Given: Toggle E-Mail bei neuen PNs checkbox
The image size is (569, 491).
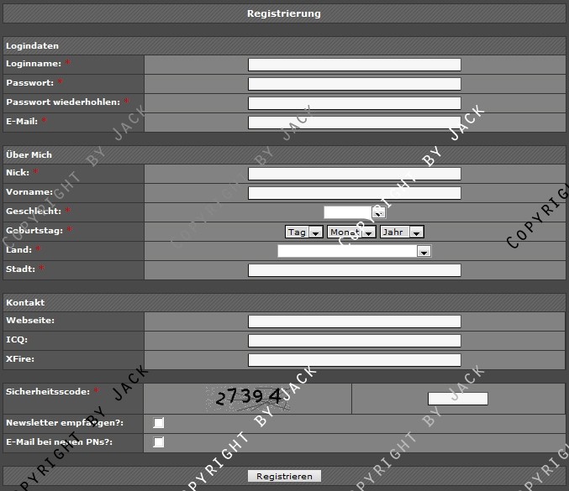Looking at the screenshot, I should click(159, 442).
